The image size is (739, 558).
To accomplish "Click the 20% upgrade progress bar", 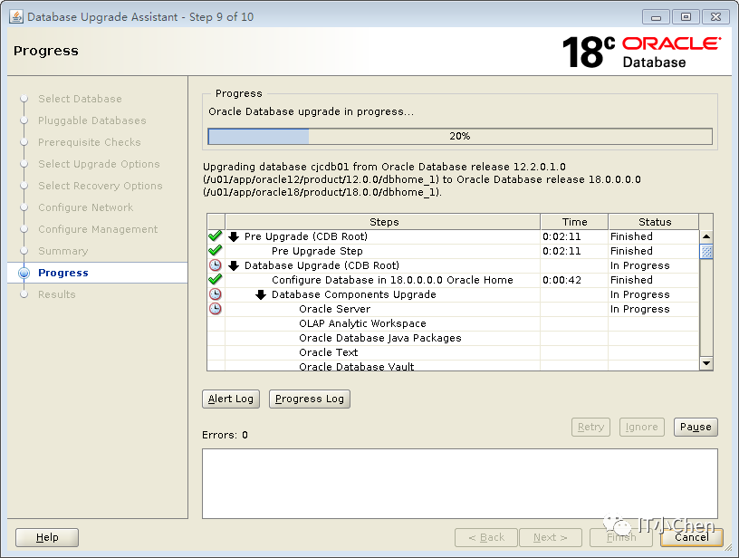I will [460, 136].
